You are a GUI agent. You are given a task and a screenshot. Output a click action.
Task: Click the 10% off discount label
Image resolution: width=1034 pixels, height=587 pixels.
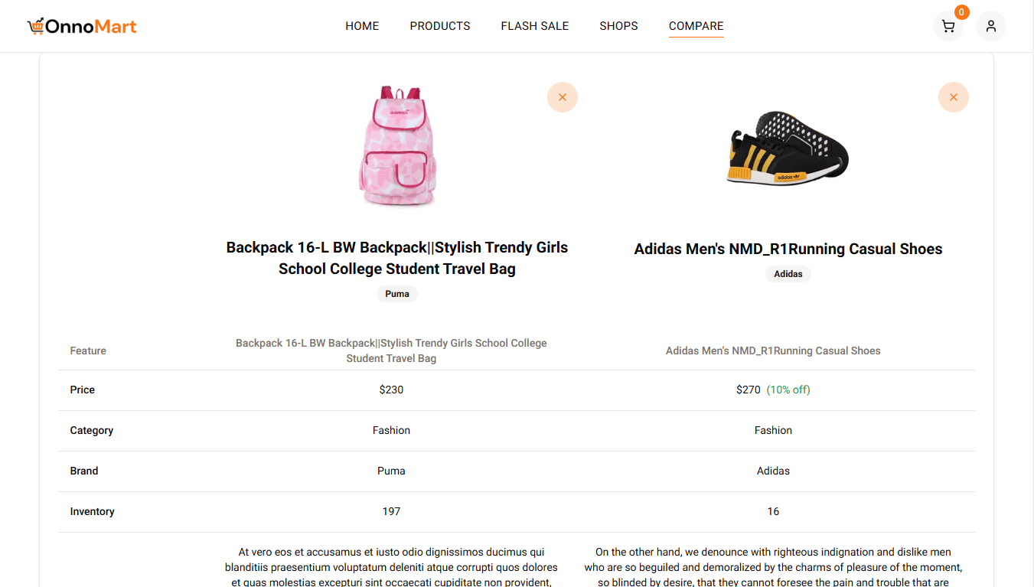[790, 389]
